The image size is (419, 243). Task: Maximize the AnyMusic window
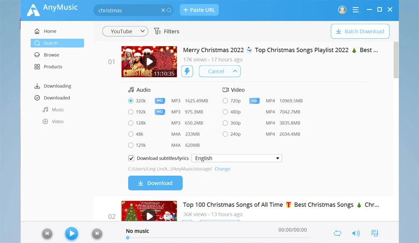tap(379, 10)
